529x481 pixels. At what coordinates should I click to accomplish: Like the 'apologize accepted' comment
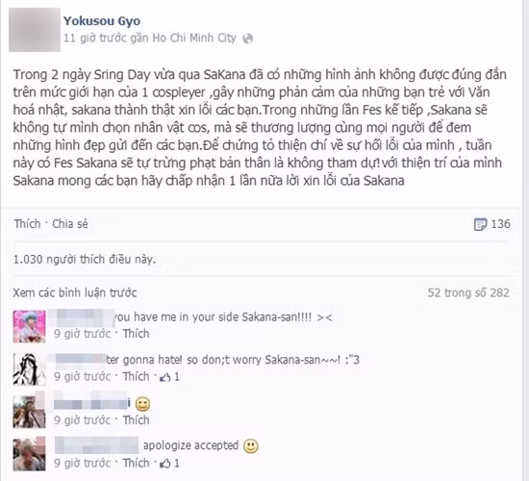point(136,463)
